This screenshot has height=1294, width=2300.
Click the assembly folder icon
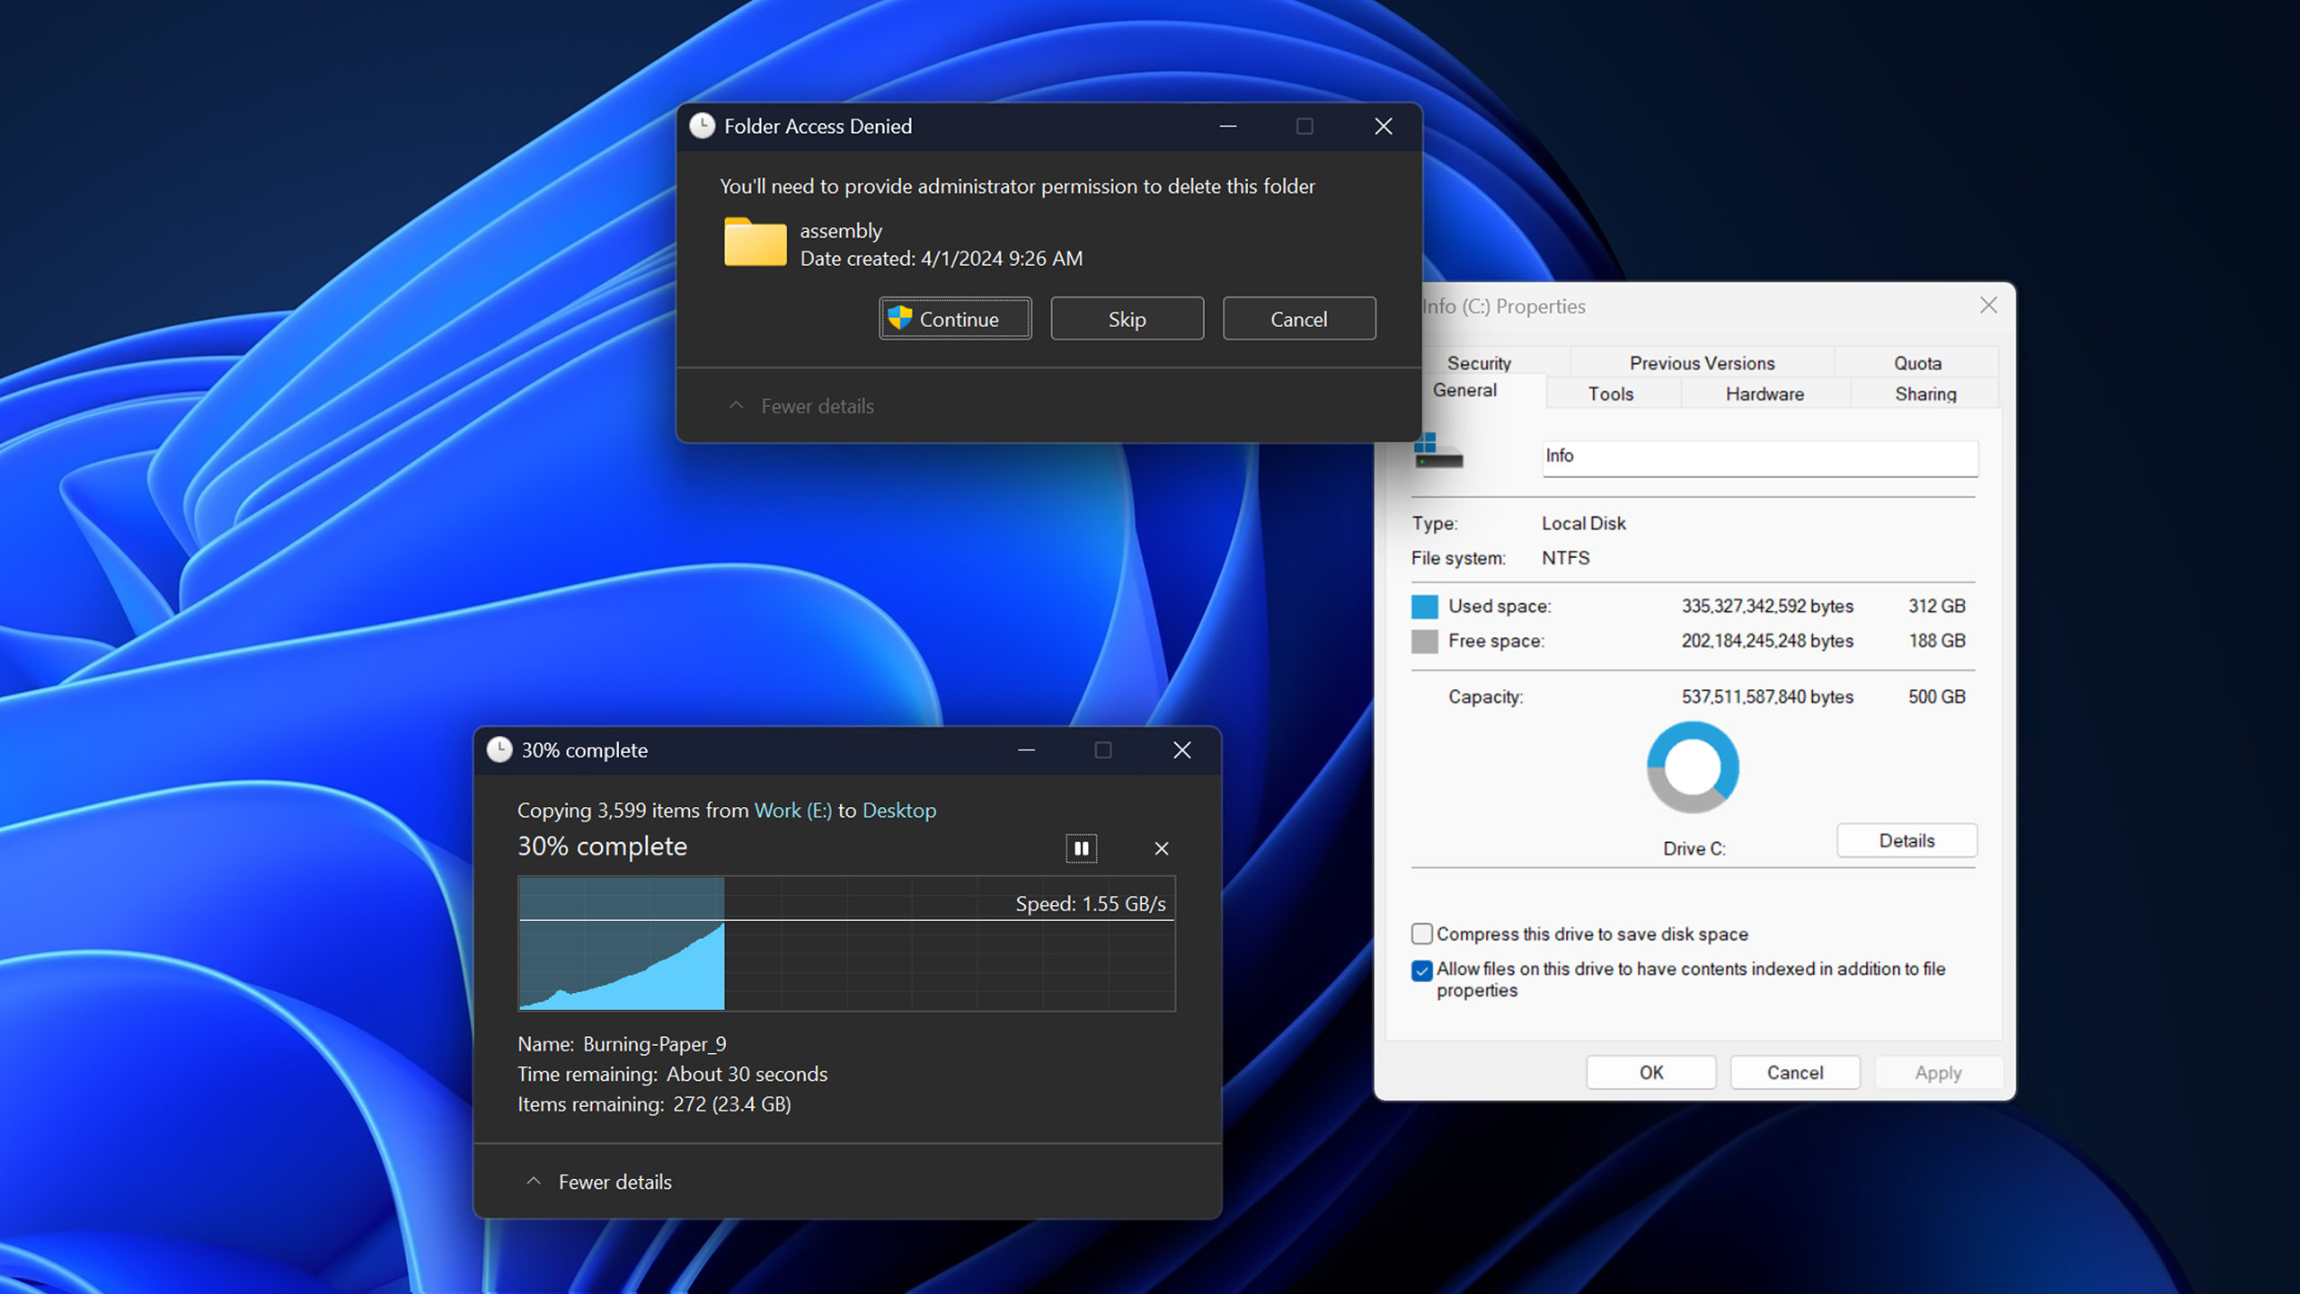pos(755,243)
